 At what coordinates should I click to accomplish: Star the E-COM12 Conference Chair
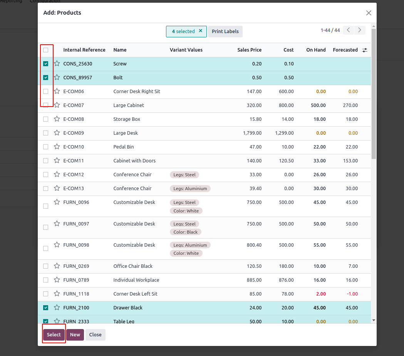(x=57, y=174)
